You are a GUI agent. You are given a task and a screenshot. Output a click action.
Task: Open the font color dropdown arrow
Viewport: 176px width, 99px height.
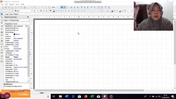pos(56,11)
